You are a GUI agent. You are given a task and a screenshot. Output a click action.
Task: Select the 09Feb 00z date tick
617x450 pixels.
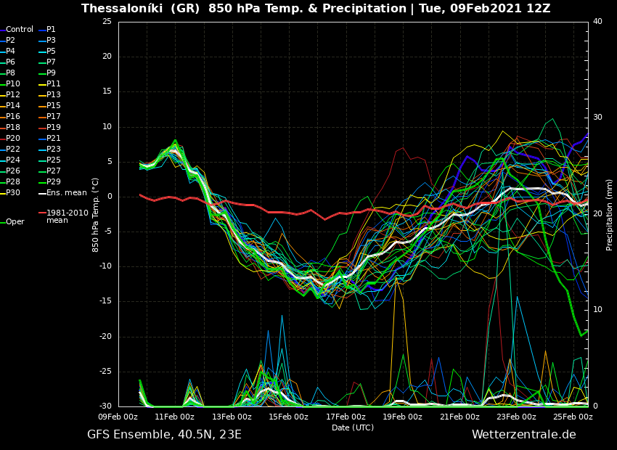118,417
